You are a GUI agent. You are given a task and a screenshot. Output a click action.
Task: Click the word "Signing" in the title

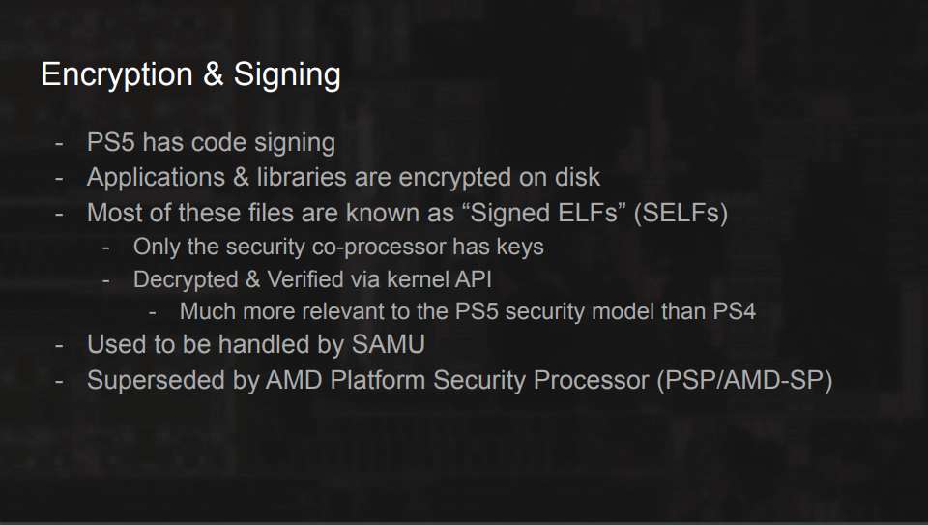point(287,75)
